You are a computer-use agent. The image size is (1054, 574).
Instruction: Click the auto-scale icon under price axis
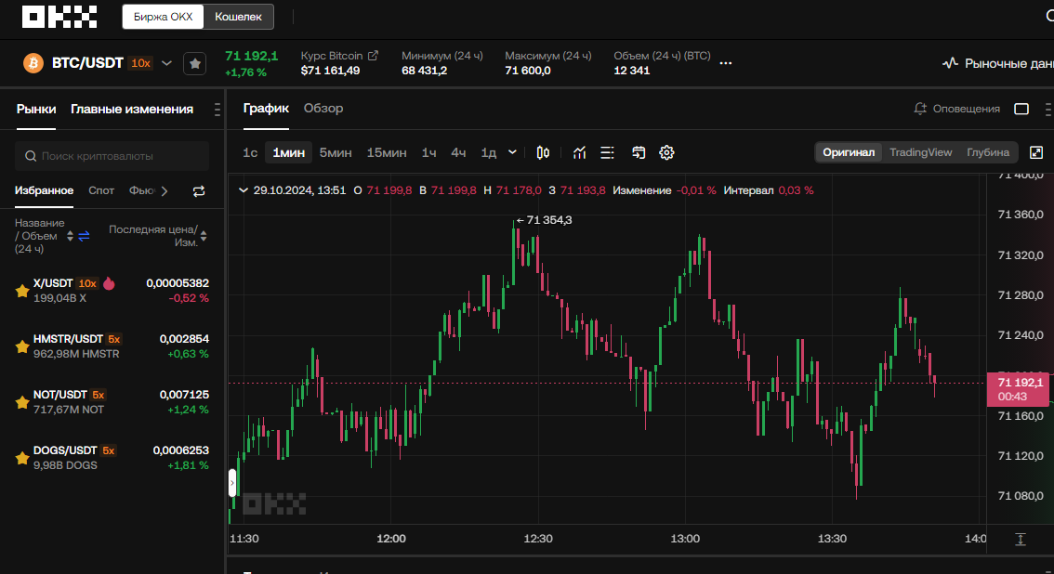point(1021,539)
